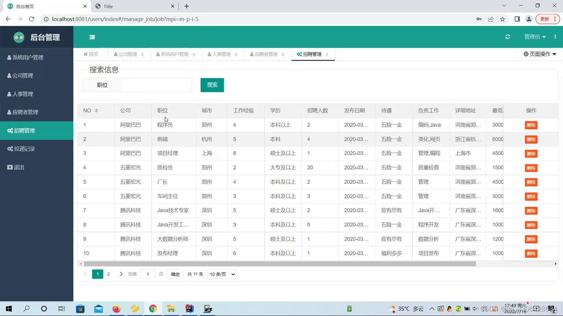Open IntelliJ IDEA from the taskbar
Image resolution: width=563 pixels, height=316 pixels.
tap(189, 309)
